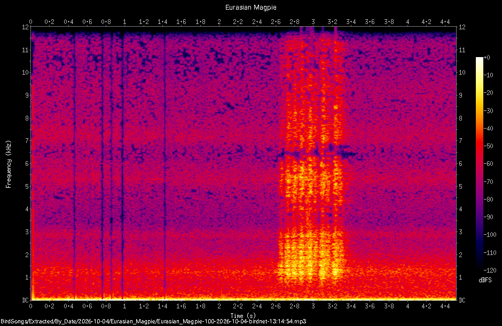
Task: Click the '-50' value on the color scale
Action: [488, 146]
